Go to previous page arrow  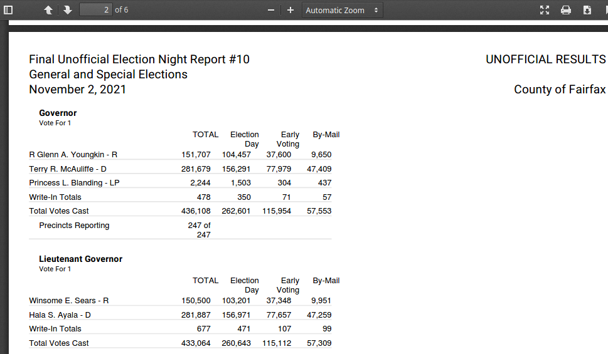[x=48, y=10]
